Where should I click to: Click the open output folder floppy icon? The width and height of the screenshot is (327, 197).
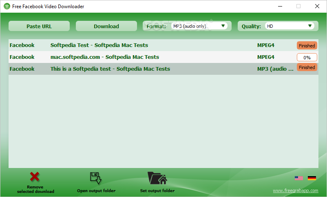pyautogui.click(x=96, y=178)
